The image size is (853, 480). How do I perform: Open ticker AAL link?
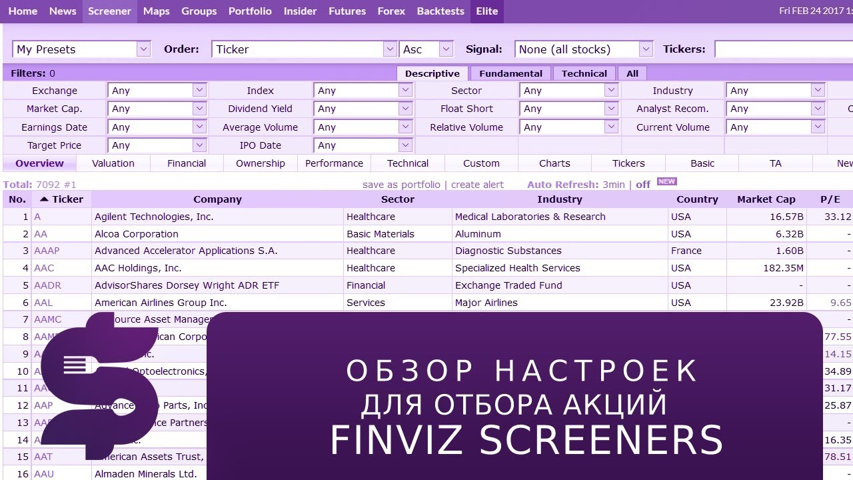(43, 303)
